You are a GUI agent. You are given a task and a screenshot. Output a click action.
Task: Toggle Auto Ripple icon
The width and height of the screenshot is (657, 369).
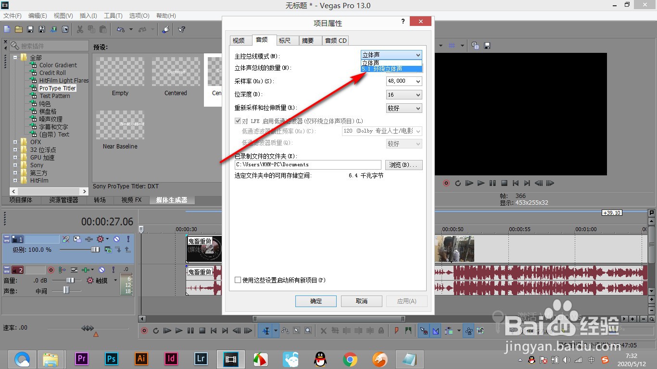coord(449,331)
